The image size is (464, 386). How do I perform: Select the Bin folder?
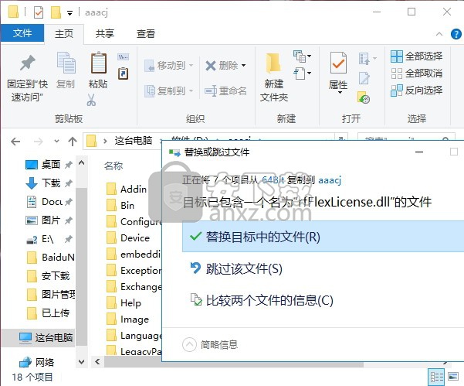[x=120, y=206]
